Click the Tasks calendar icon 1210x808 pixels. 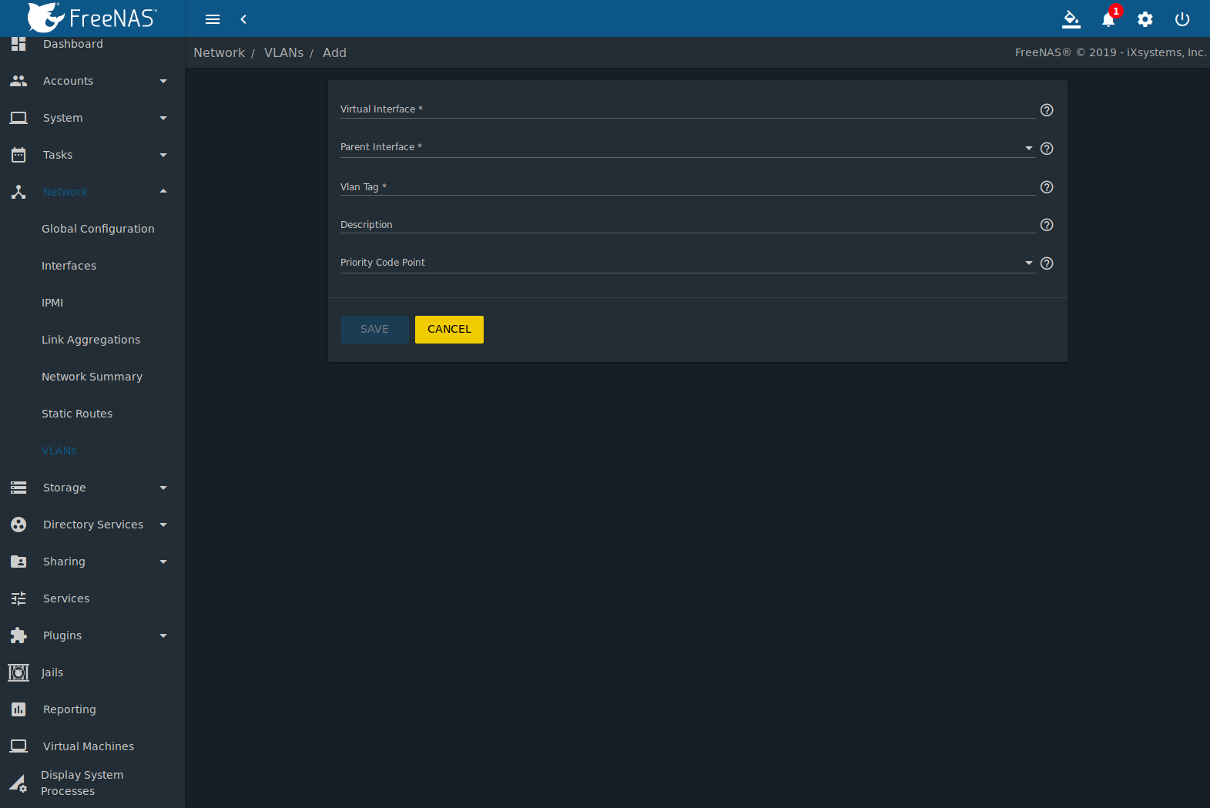(x=18, y=155)
